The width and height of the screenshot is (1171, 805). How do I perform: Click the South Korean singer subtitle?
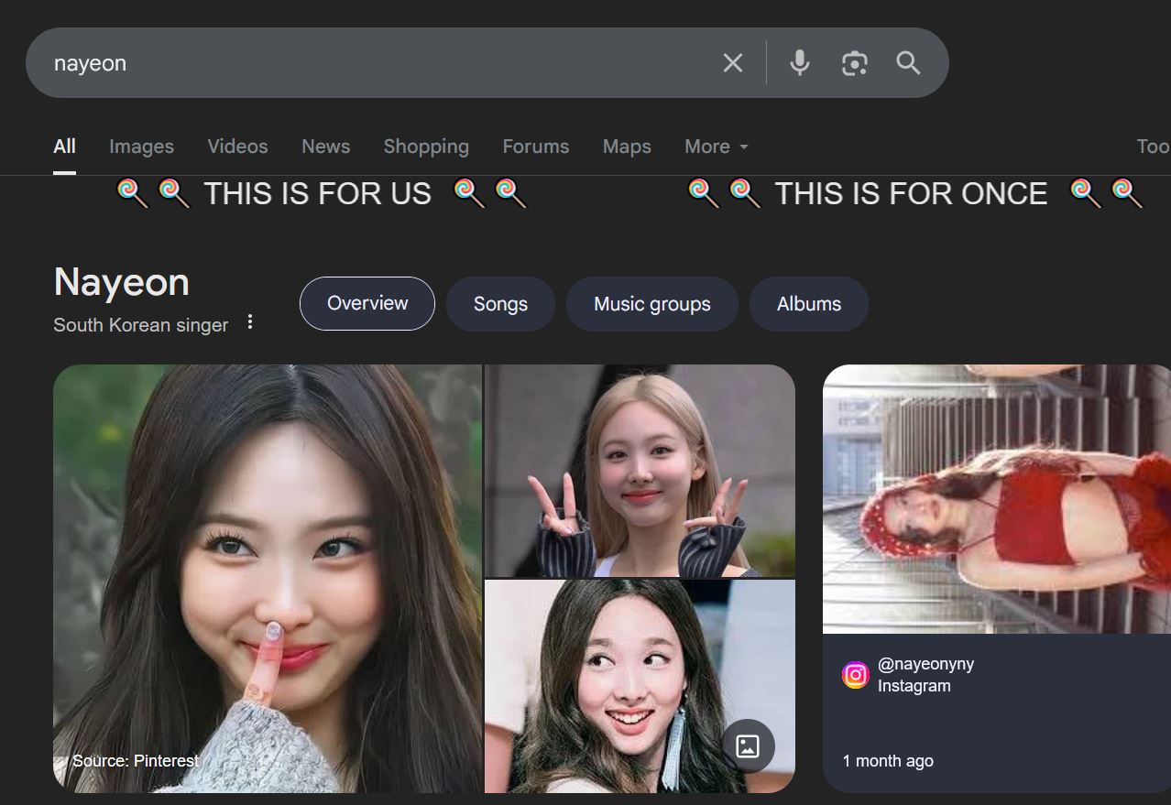click(x=141, y=325)
